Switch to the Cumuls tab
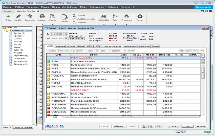The image size is (215, 136). [156, 46]
